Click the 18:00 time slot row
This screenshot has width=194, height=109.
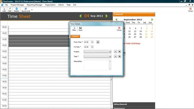point(59,81)
